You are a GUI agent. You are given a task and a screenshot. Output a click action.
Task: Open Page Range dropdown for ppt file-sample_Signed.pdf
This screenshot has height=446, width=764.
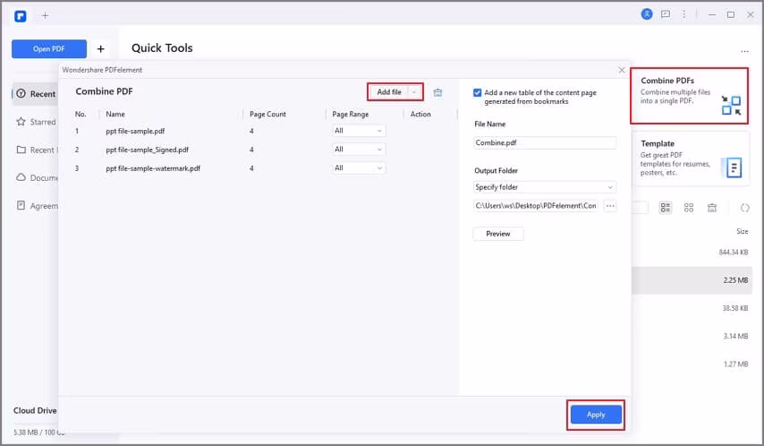[359, 150]
